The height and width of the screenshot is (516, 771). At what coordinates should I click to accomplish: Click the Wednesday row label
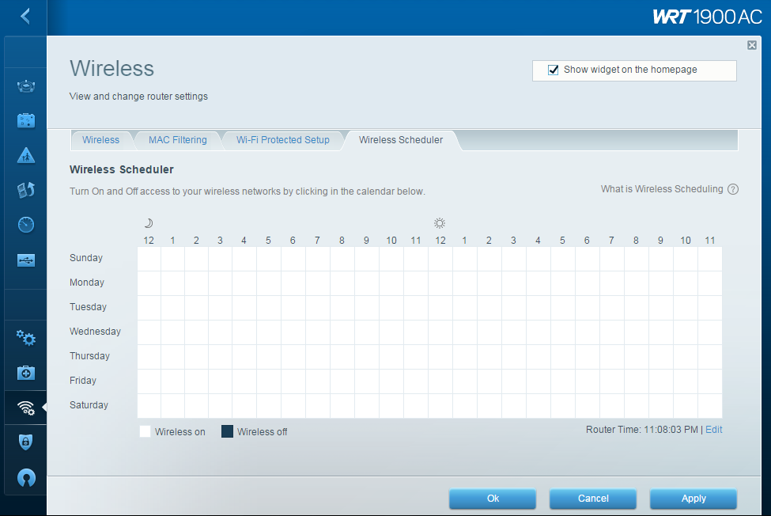[95, 332]
